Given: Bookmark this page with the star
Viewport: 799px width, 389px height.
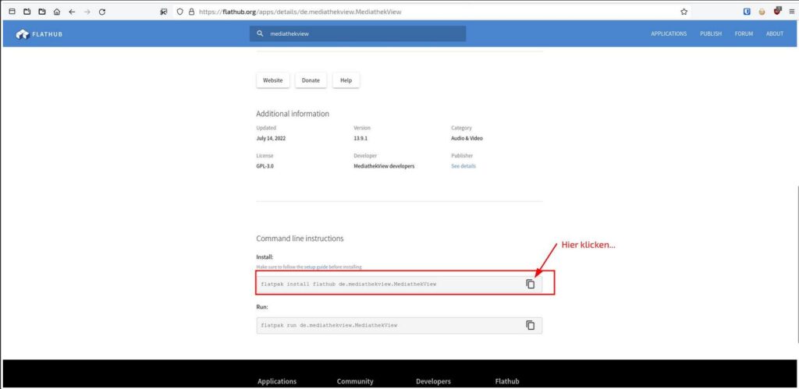Looking at the screenshot, I should point(684,11).
